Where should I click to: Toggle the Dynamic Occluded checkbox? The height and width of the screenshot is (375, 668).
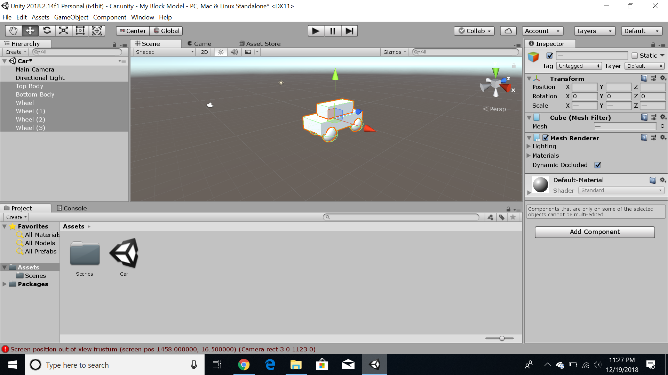[598, 165]
